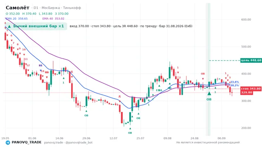The width and height of the screenshot is (262, 147).
Task: Click the green triangle in the Бычий внешний бар badge
Action: [x=9, y=26]
